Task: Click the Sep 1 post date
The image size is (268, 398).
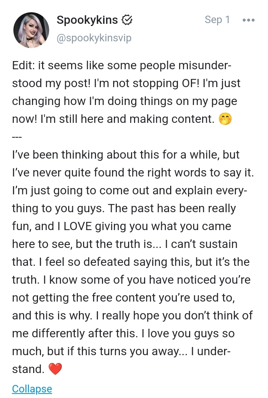Action: coord(217,20)
